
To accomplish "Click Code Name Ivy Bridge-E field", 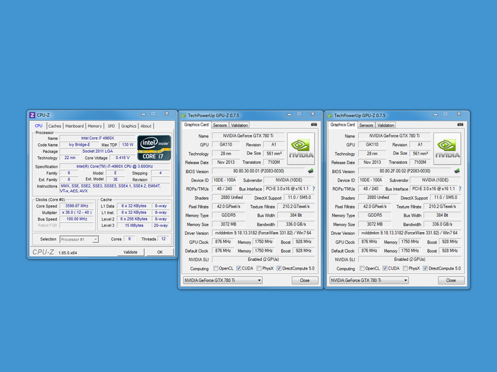I will [x=79, y=144].
